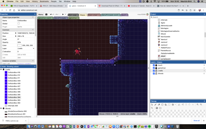Collapse the Sfondo group in Z Order
This screenshot has height=129, width=206.
1,108
